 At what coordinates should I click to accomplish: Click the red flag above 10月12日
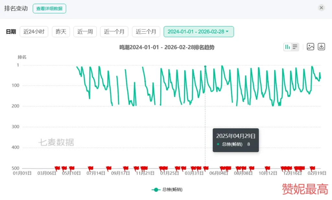[267, 168]
